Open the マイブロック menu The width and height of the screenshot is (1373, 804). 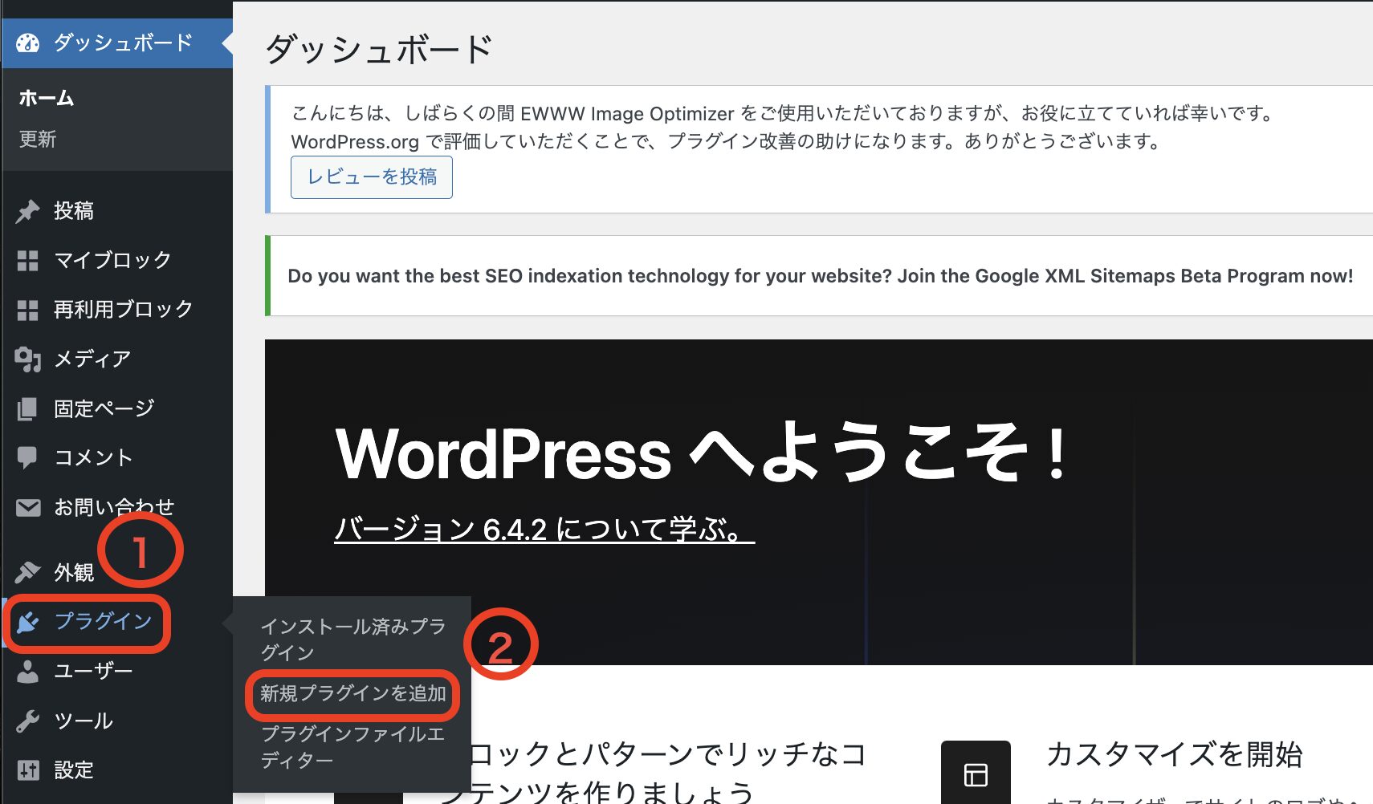point(117,261)
